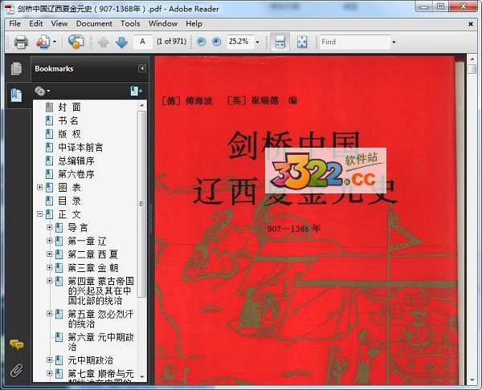482x390 pixels.
Task: Click the zoom out minus button
Action: coord(201,42)
